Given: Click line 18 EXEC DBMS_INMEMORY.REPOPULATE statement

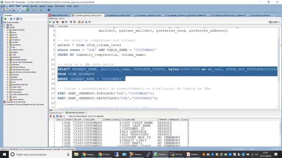Looking at the screenshot, I should pos(108,98).
